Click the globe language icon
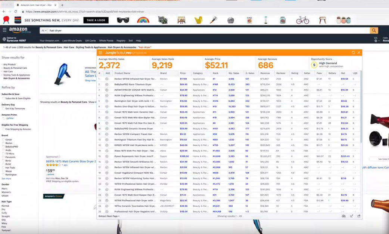Viewport: 389px width, 234px height. [376, 41]
